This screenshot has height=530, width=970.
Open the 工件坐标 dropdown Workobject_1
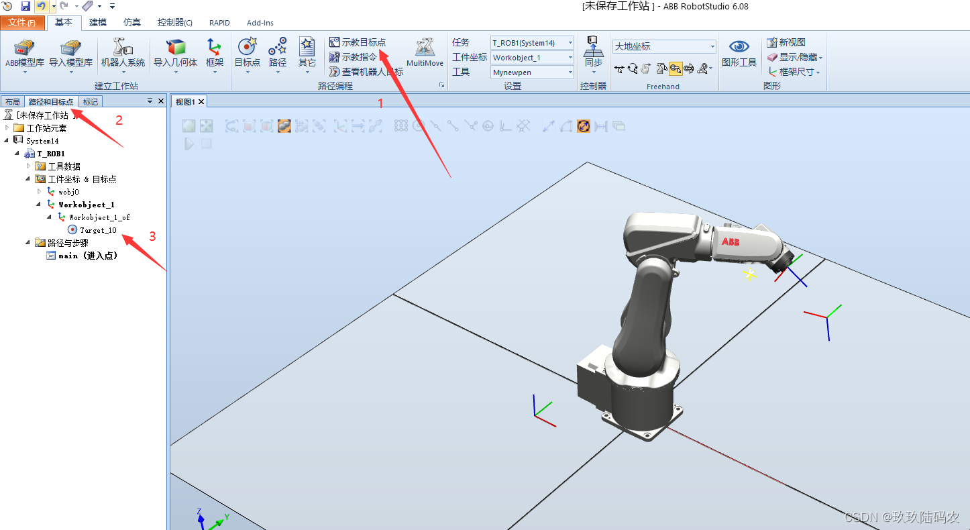click(x=532, y=58)
